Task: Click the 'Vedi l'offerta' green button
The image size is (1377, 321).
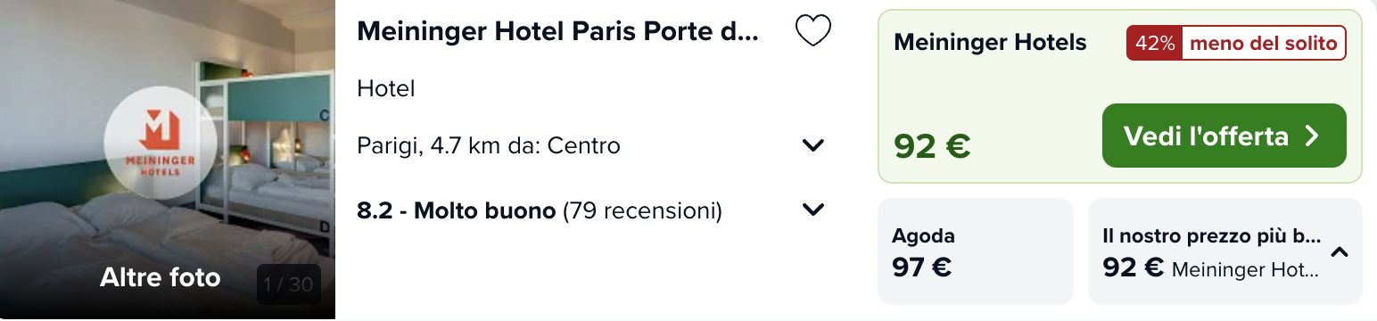Action: click(1224, 136)
